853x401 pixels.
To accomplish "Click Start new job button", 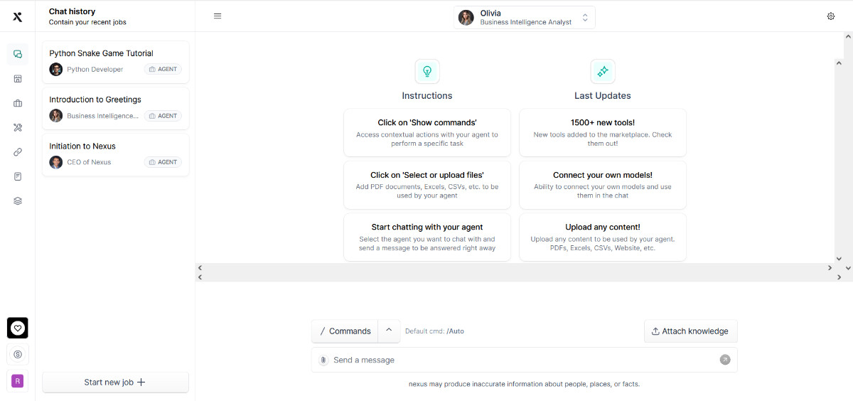I will pos(116,382).
